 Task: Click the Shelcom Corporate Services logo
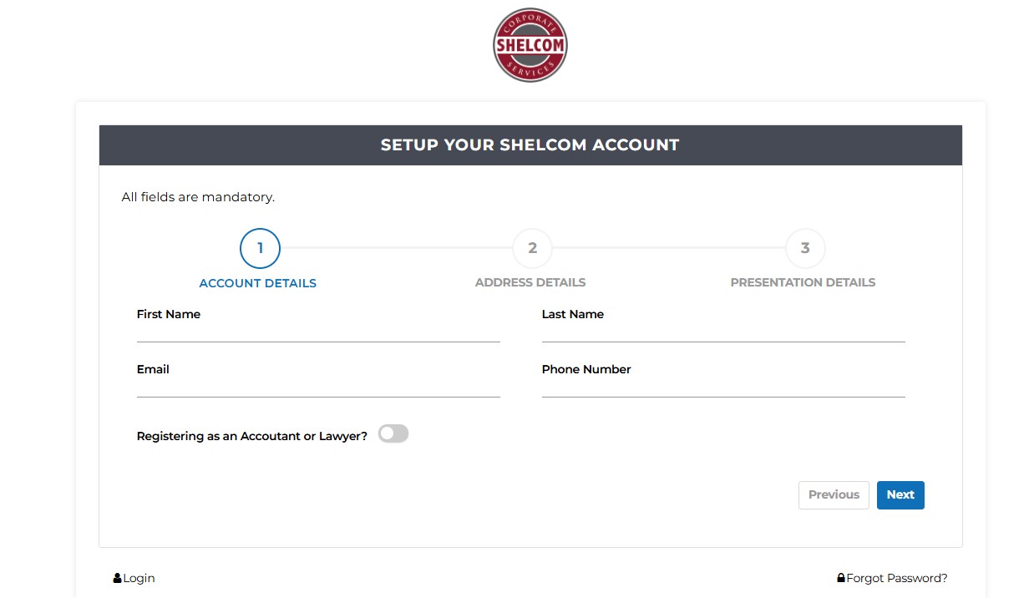point(530,45)
